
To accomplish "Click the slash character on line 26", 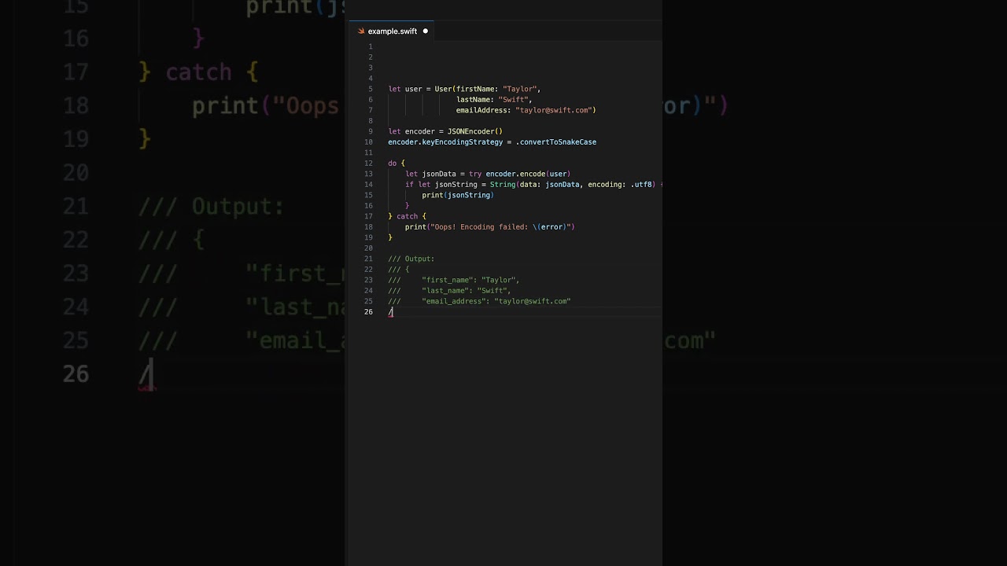I will tap(390, 312).
